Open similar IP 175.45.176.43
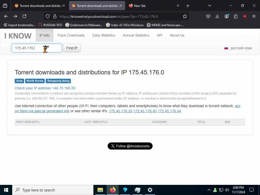The image size is (260, 195). [145, 111]
